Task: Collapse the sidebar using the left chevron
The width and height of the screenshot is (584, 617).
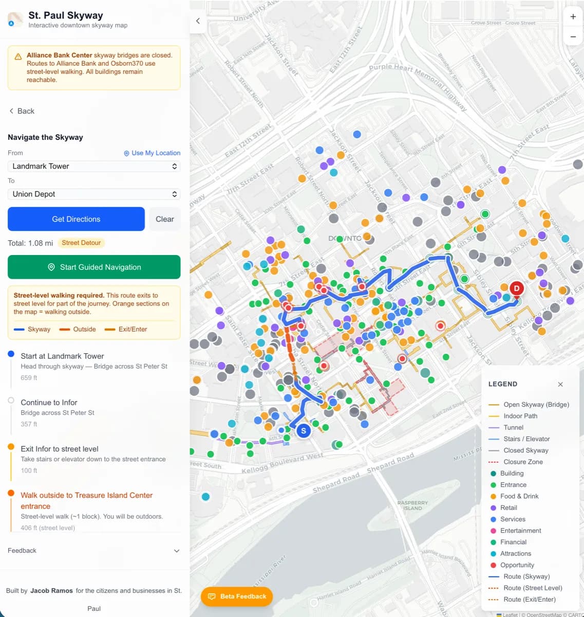Action: coord(198,21)
